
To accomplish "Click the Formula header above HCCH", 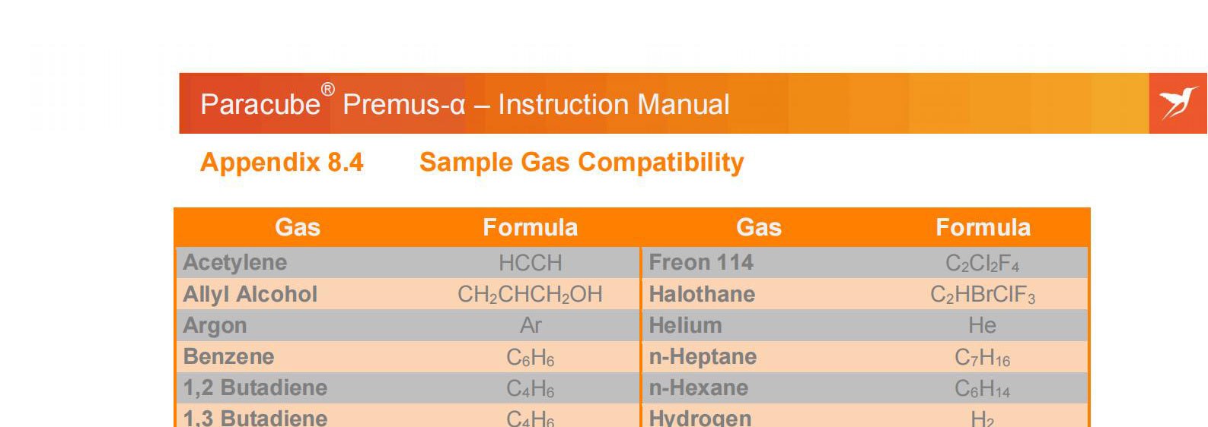I will 530,227.
